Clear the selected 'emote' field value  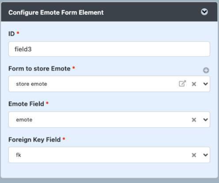[x=194, y=120]
